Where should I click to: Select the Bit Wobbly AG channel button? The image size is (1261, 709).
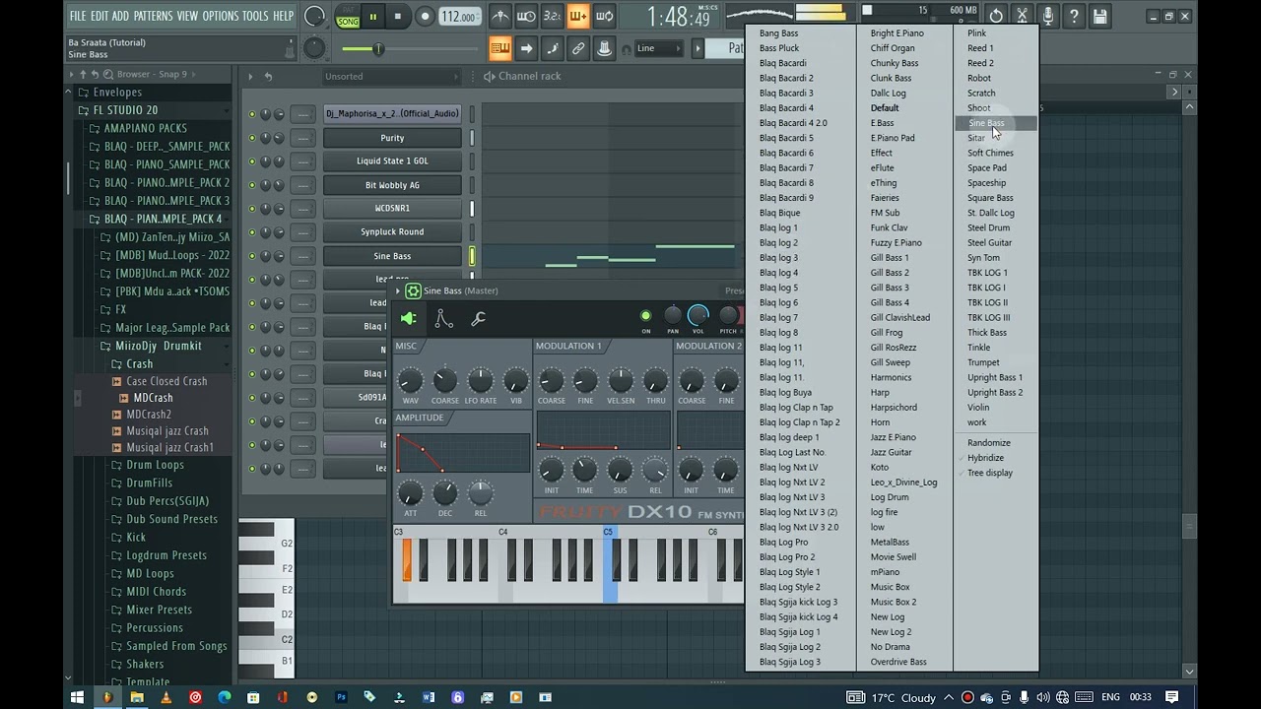pyautogui.click(x=392, y=185)
